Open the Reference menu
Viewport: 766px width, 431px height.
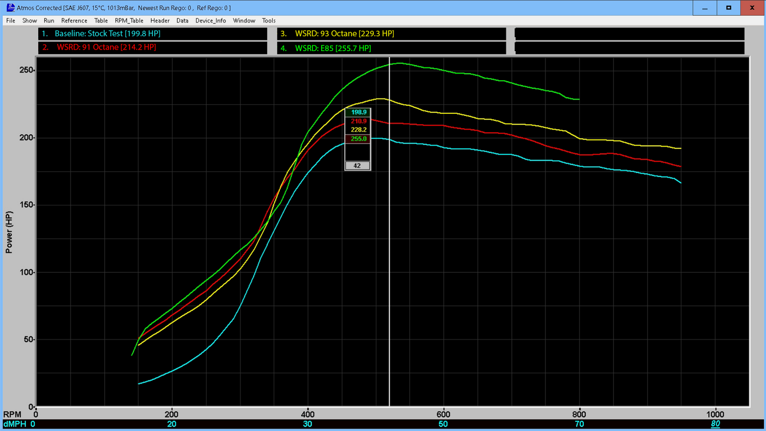74,20
